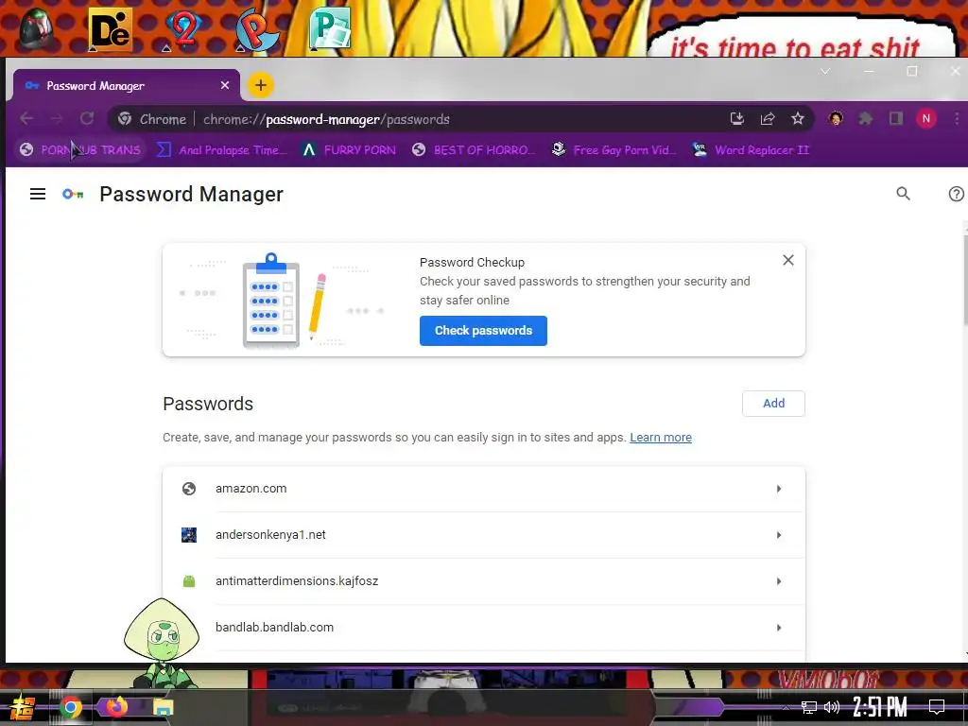Screen dimensions: 968x726
Task: Open the green P Publisher desktop icon
Action: click(x=330, y=29)
